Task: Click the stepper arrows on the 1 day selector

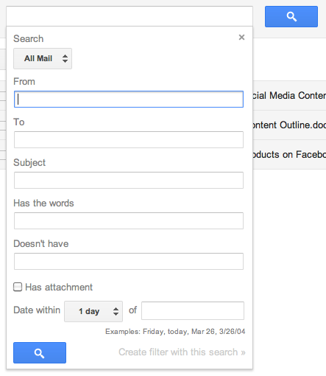Action: point(116,311)
